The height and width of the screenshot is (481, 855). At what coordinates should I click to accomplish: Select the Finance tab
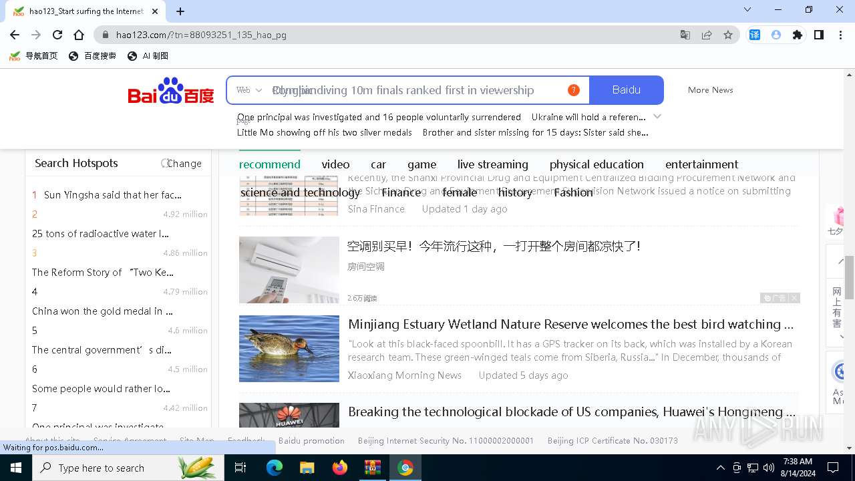tap(401, 192)
